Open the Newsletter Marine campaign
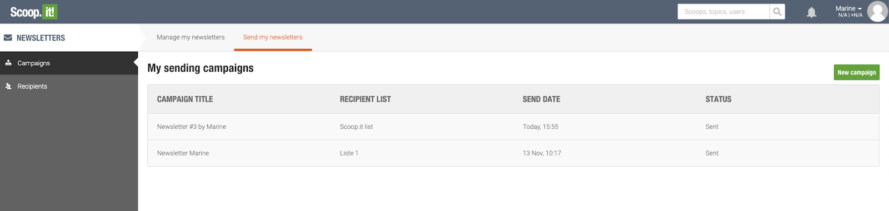 tap(183, 153)
